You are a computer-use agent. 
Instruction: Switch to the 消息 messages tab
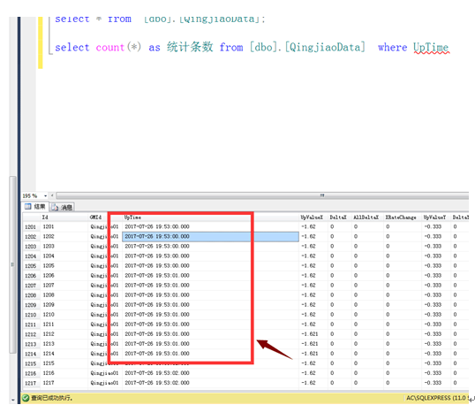(x=62, y=207)
